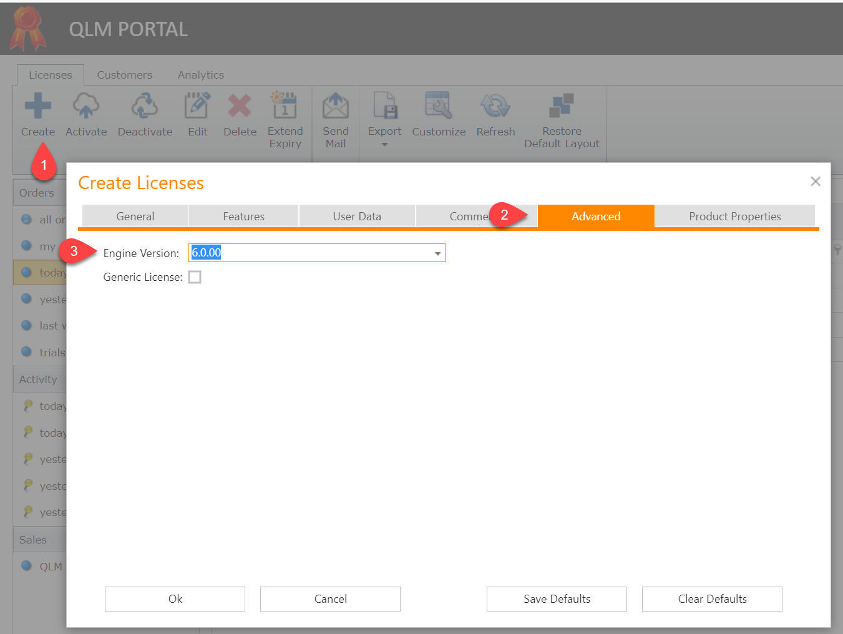Click the Save Defaults button
The height and width of the screenshot is (634, 843).
(556, 598)
